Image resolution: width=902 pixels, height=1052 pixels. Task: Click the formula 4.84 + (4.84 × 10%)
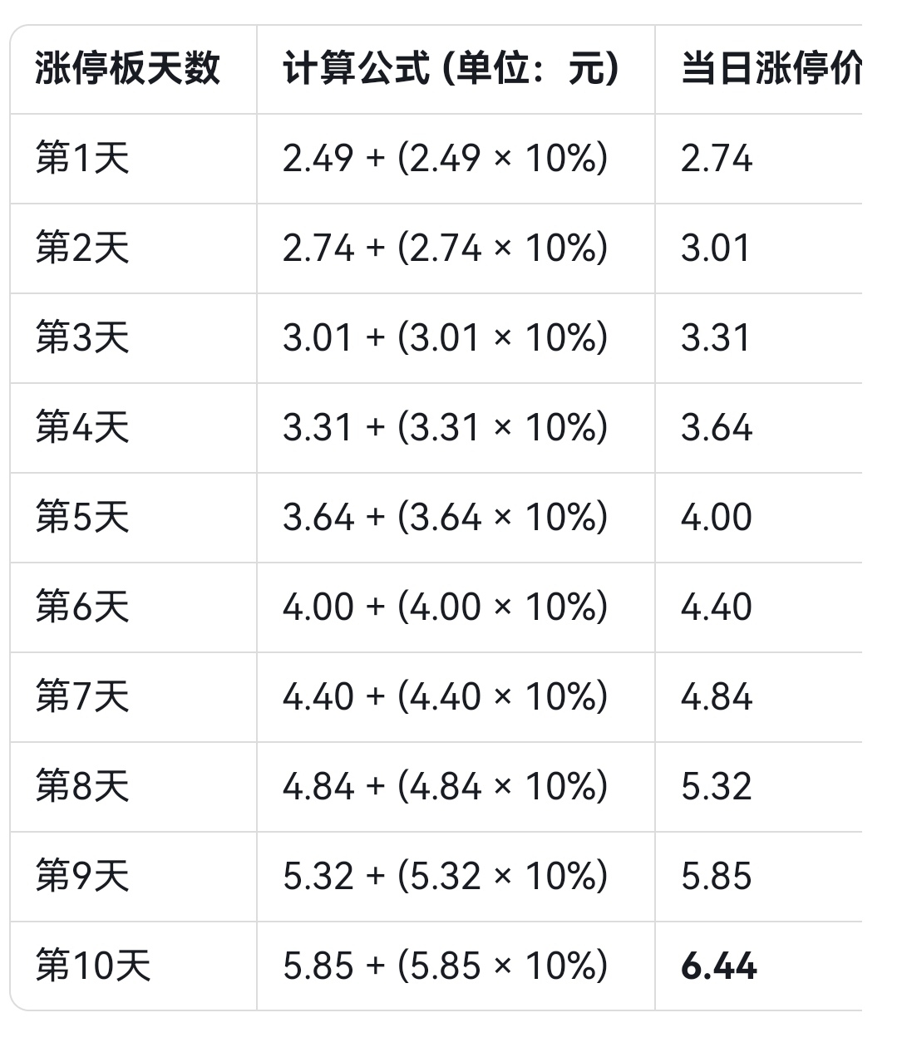click(446, 787)
